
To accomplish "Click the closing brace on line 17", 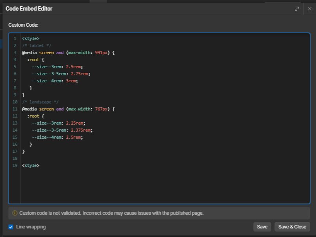I will pyautogui.click(x=24, y=151).
